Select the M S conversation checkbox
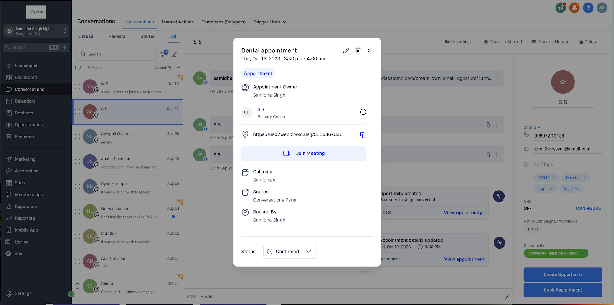 point(78,86)
